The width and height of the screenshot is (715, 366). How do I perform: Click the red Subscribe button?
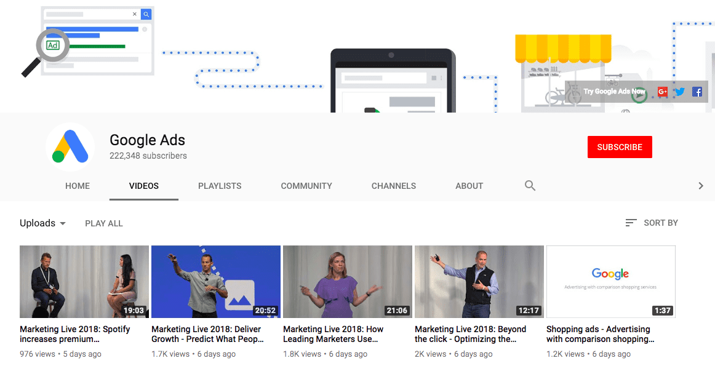620,147
